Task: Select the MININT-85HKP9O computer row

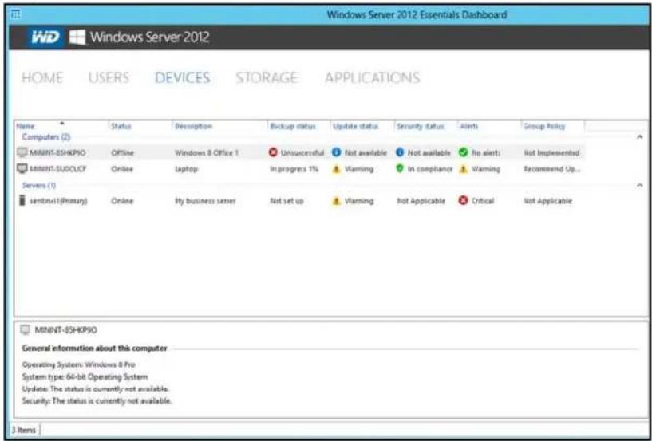Action: click(x=300, y=153)
